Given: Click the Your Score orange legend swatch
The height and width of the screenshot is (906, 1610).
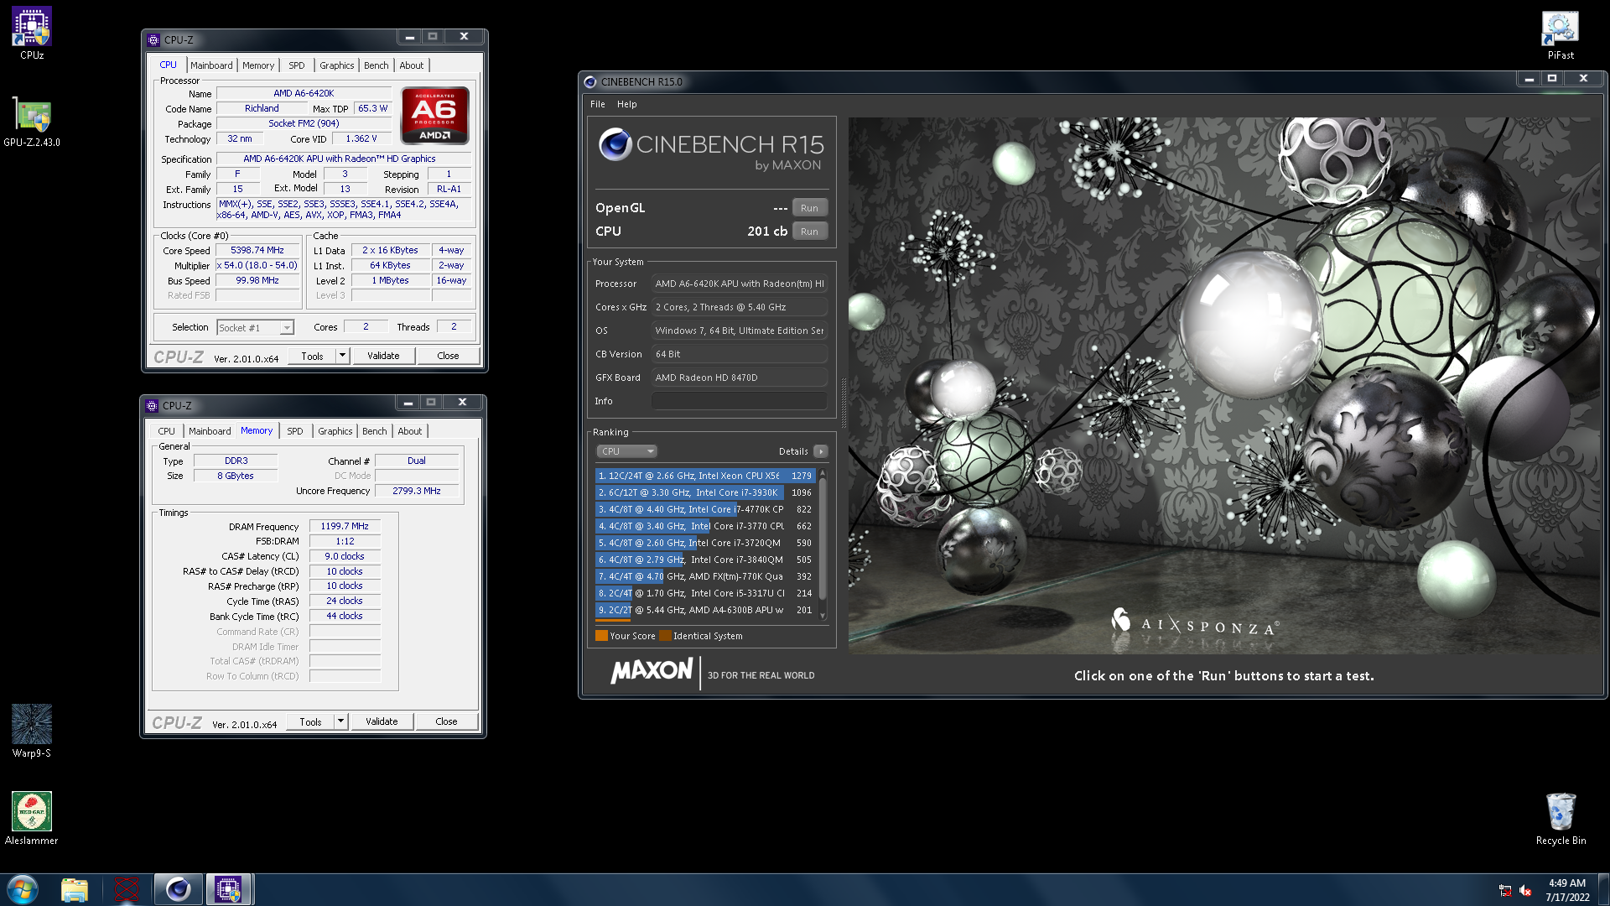Looking at the screenshot, I should [x=601, y=636].
